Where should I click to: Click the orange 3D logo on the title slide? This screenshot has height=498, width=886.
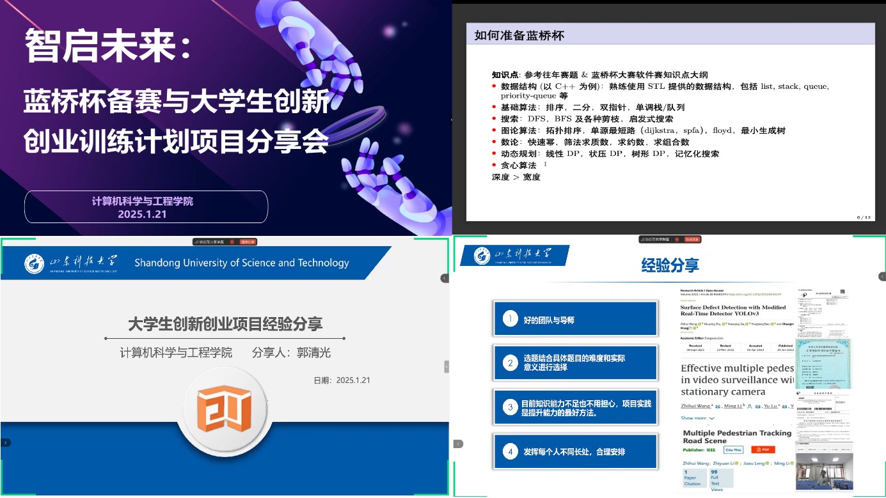pos(223,410)
